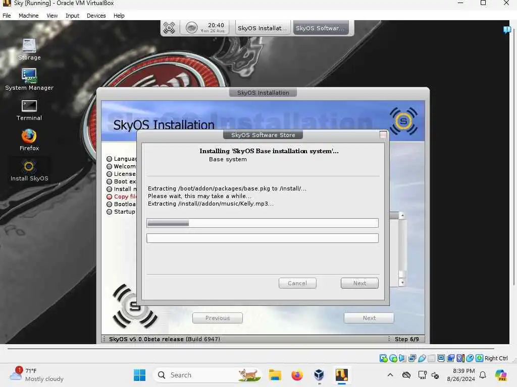Click the SkyOS v5.0.0beta release status text
The image size is (517, 387).
click(164, 339)
